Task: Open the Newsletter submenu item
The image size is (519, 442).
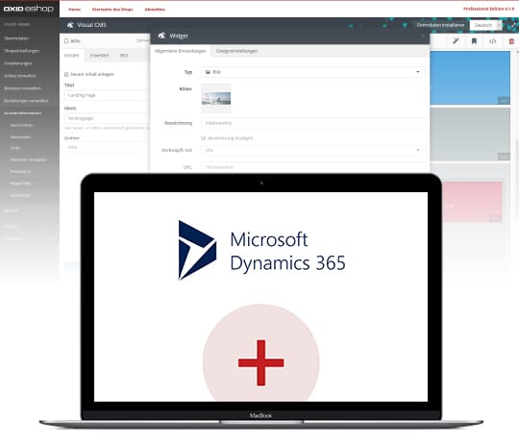Action: [20, 137]
